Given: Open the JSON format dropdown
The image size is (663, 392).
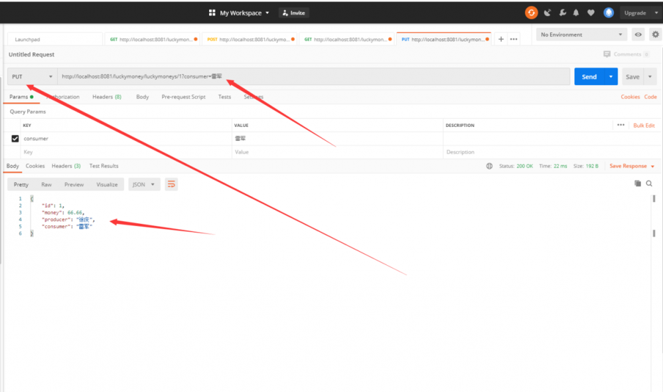Looking at the screenshot, I should tap(144, 185).
